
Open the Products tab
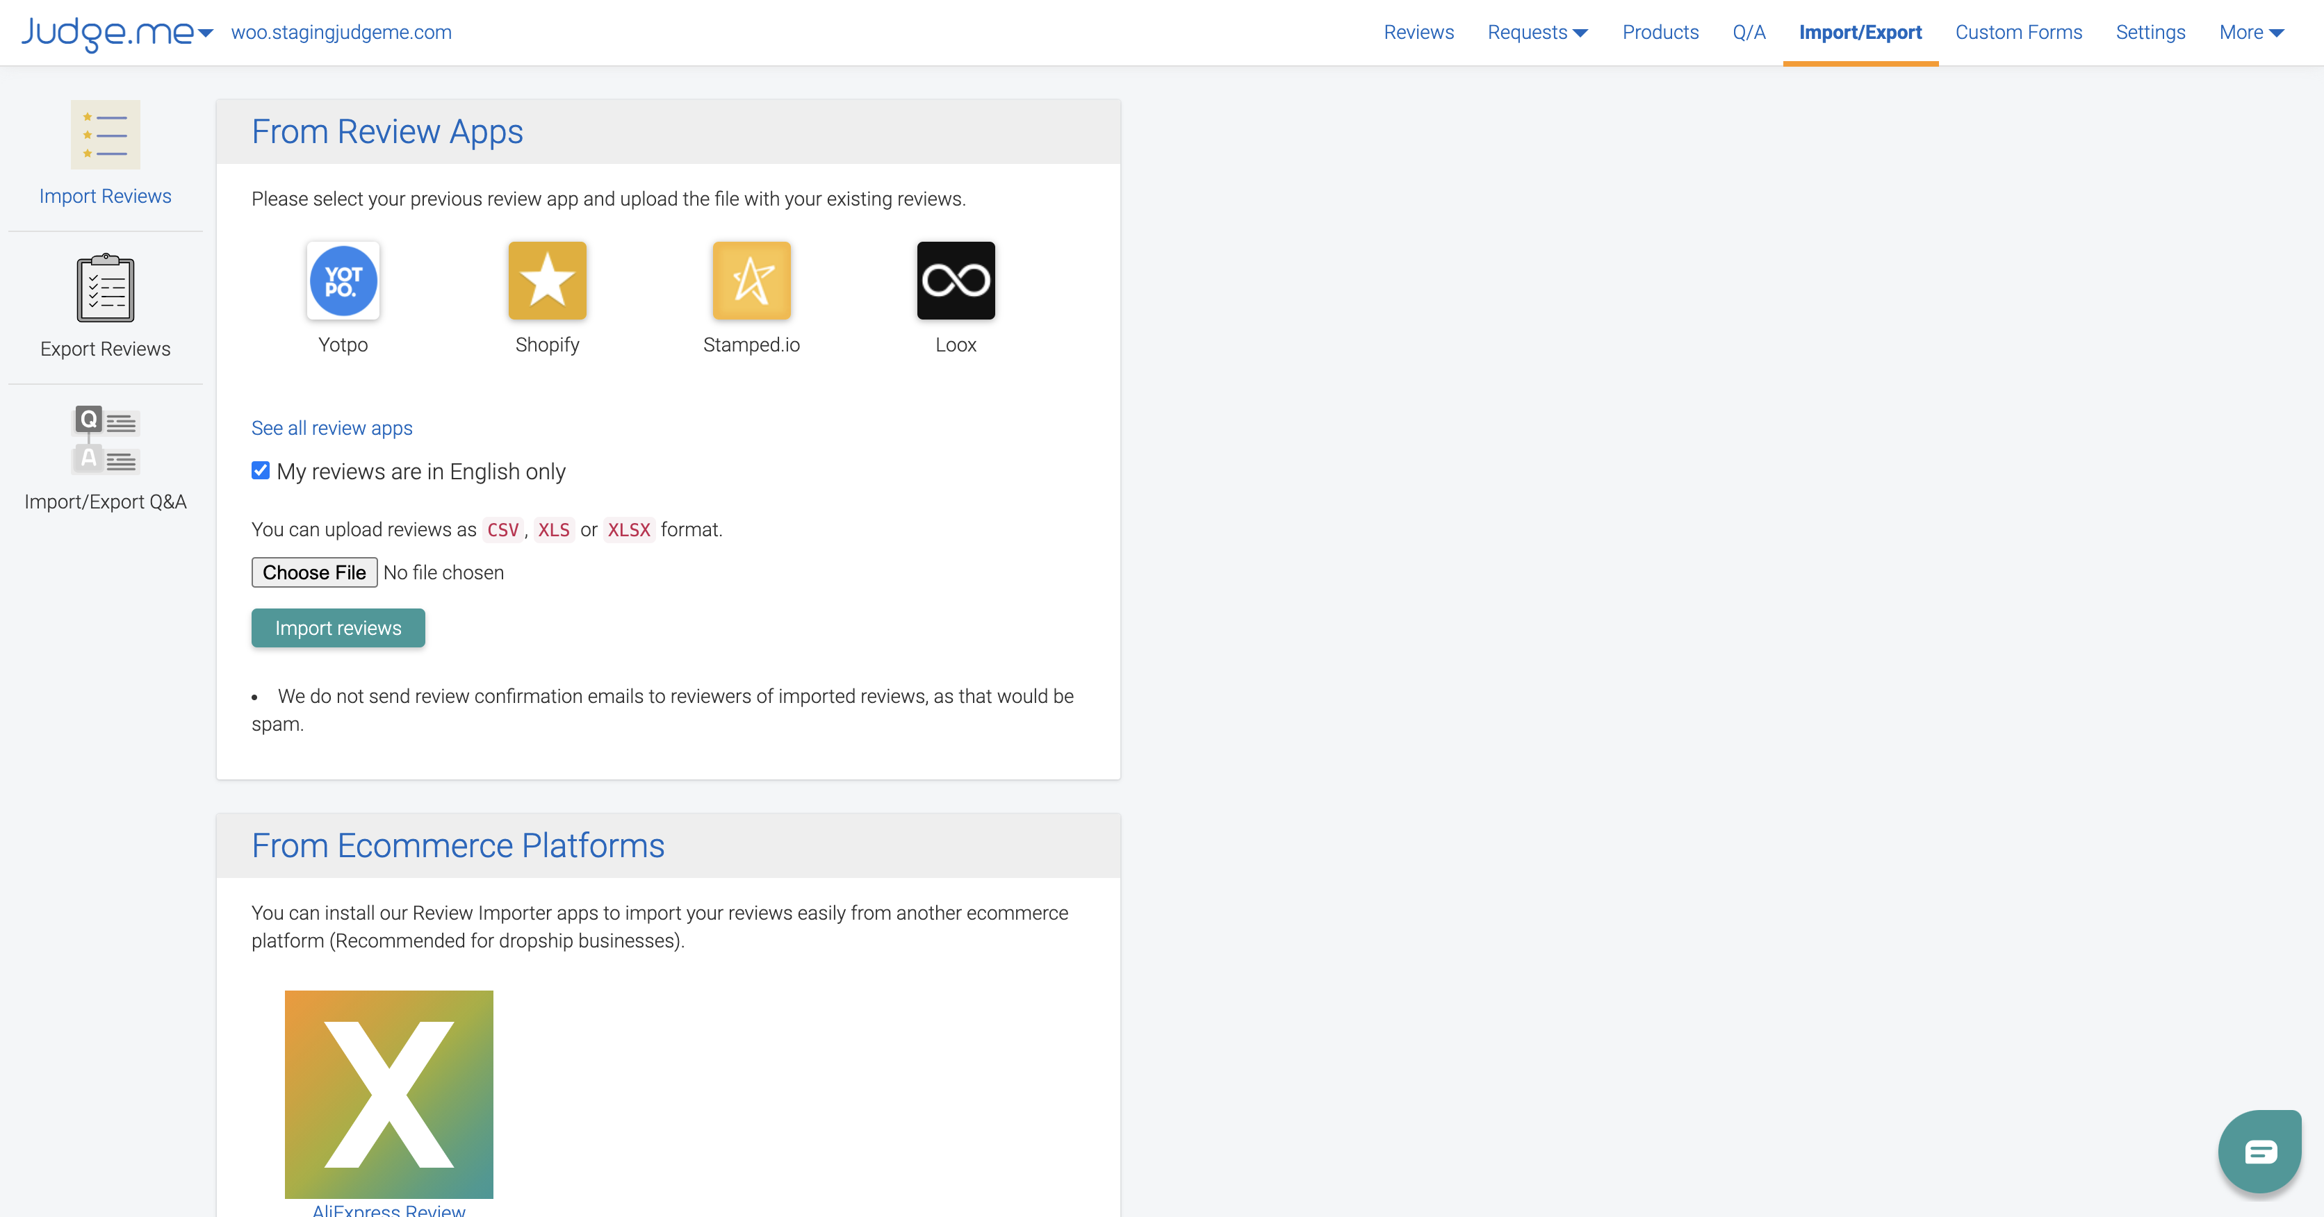pyautogui.click(x=1660, y=33)
